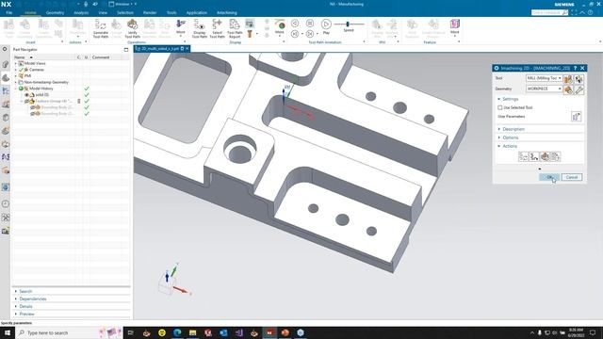Cancel the IMachining 2D dialog
This screenshot has width=603, height=339.
click(572, 177)
